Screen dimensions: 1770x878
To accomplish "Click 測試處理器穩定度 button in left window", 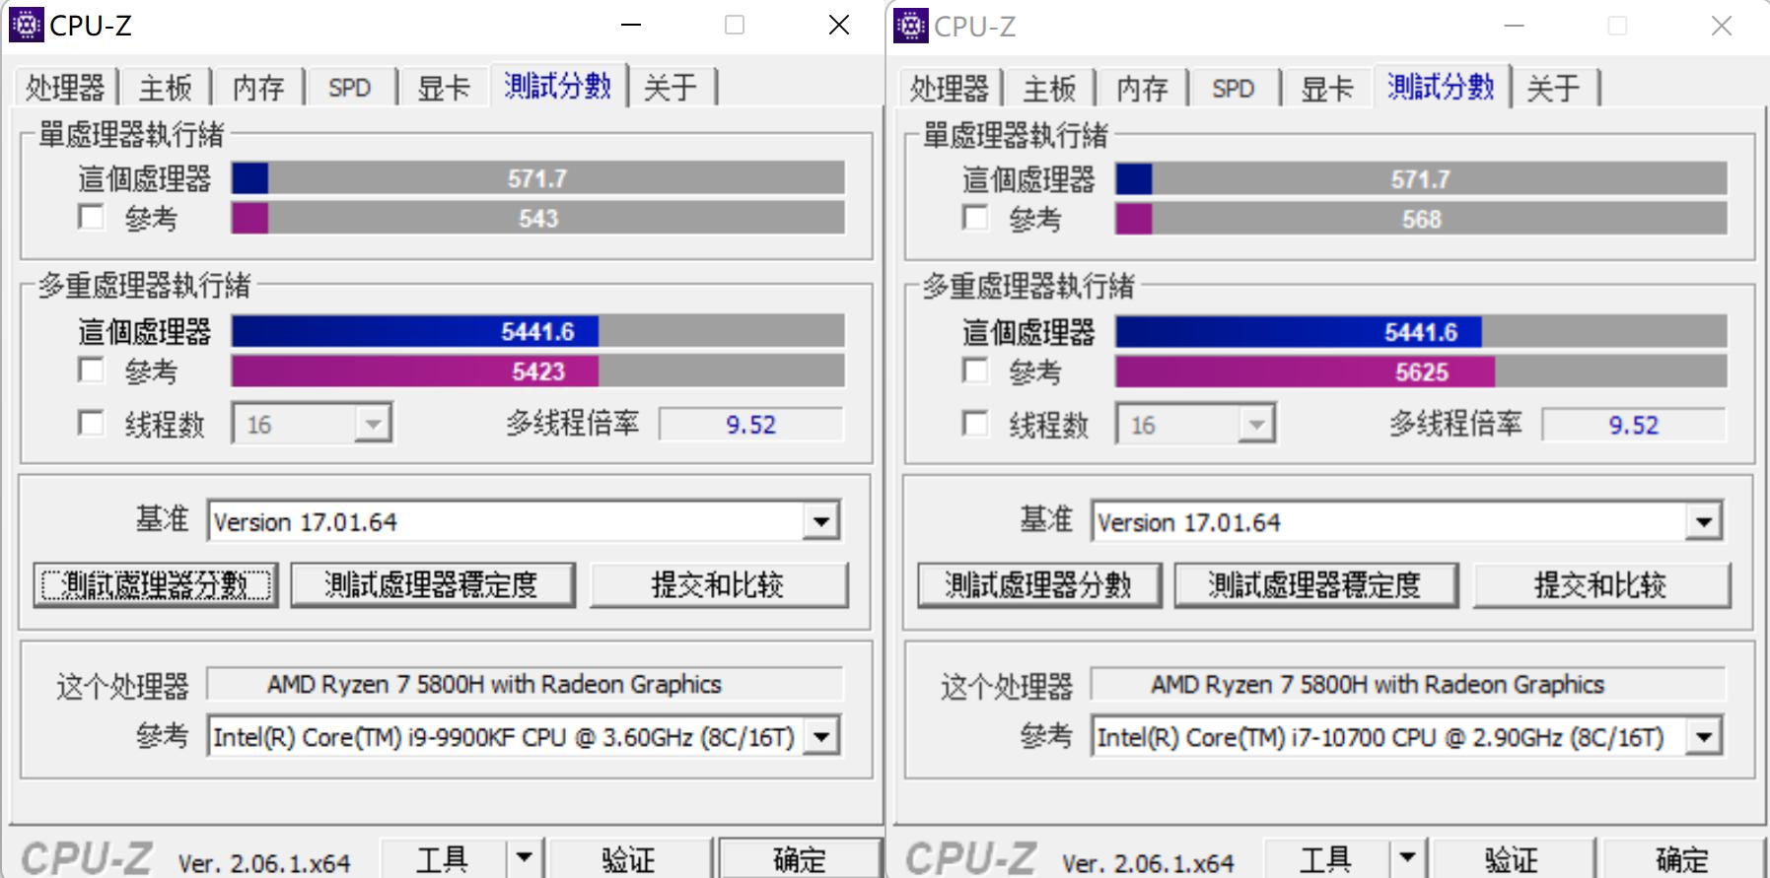I will [x=432, y=584].
